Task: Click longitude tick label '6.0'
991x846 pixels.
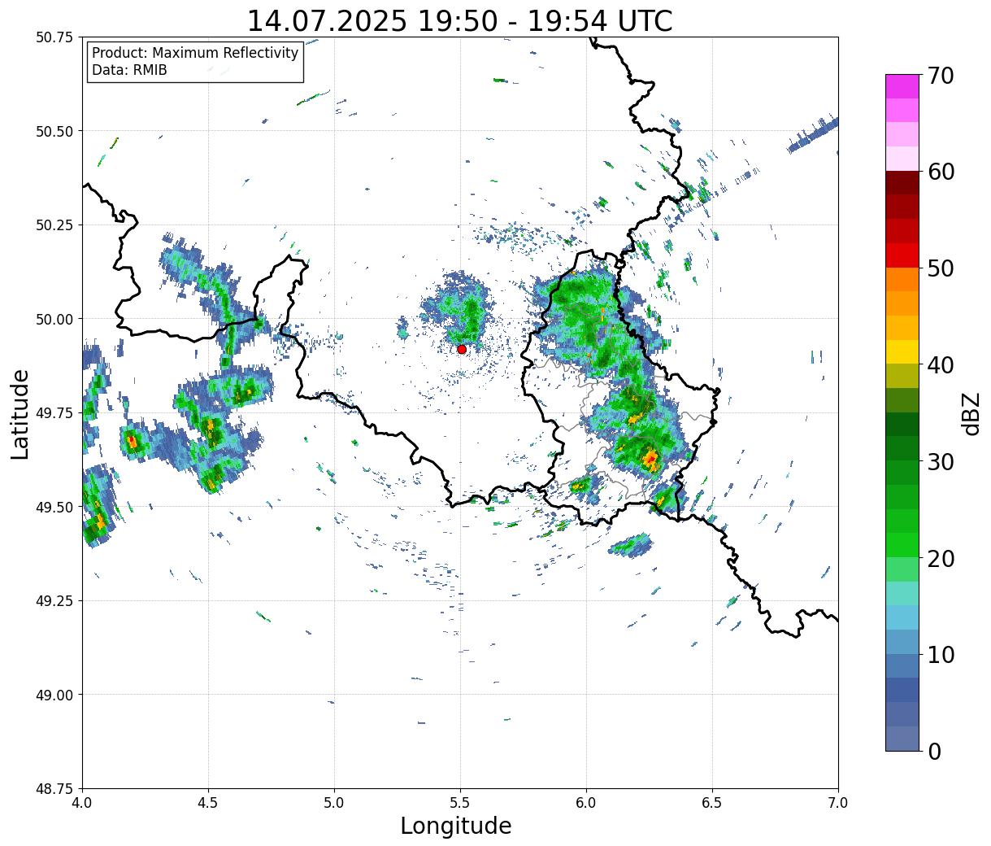Action: point(586,802)
